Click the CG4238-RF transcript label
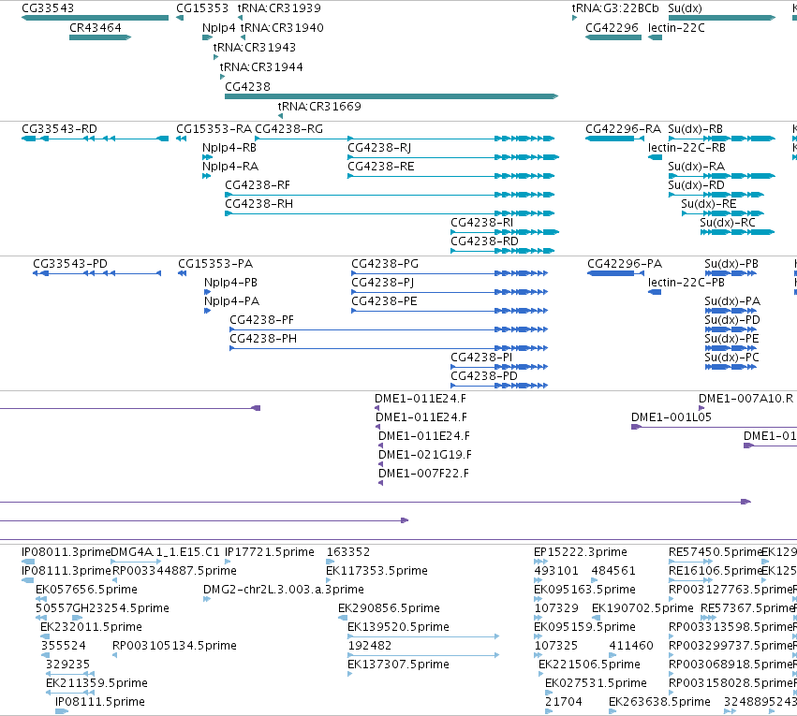This screenshot has height=716, width=797. (258, 185)
